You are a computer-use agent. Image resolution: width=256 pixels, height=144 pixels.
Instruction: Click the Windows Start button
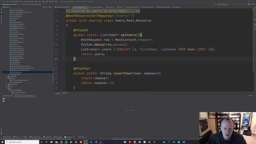click(2, 142)
